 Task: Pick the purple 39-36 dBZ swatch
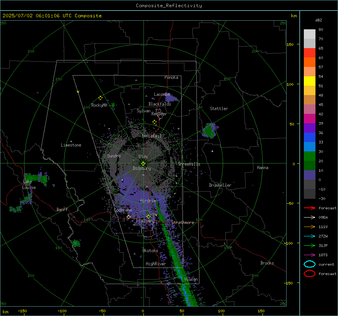[x=309, y=128]
